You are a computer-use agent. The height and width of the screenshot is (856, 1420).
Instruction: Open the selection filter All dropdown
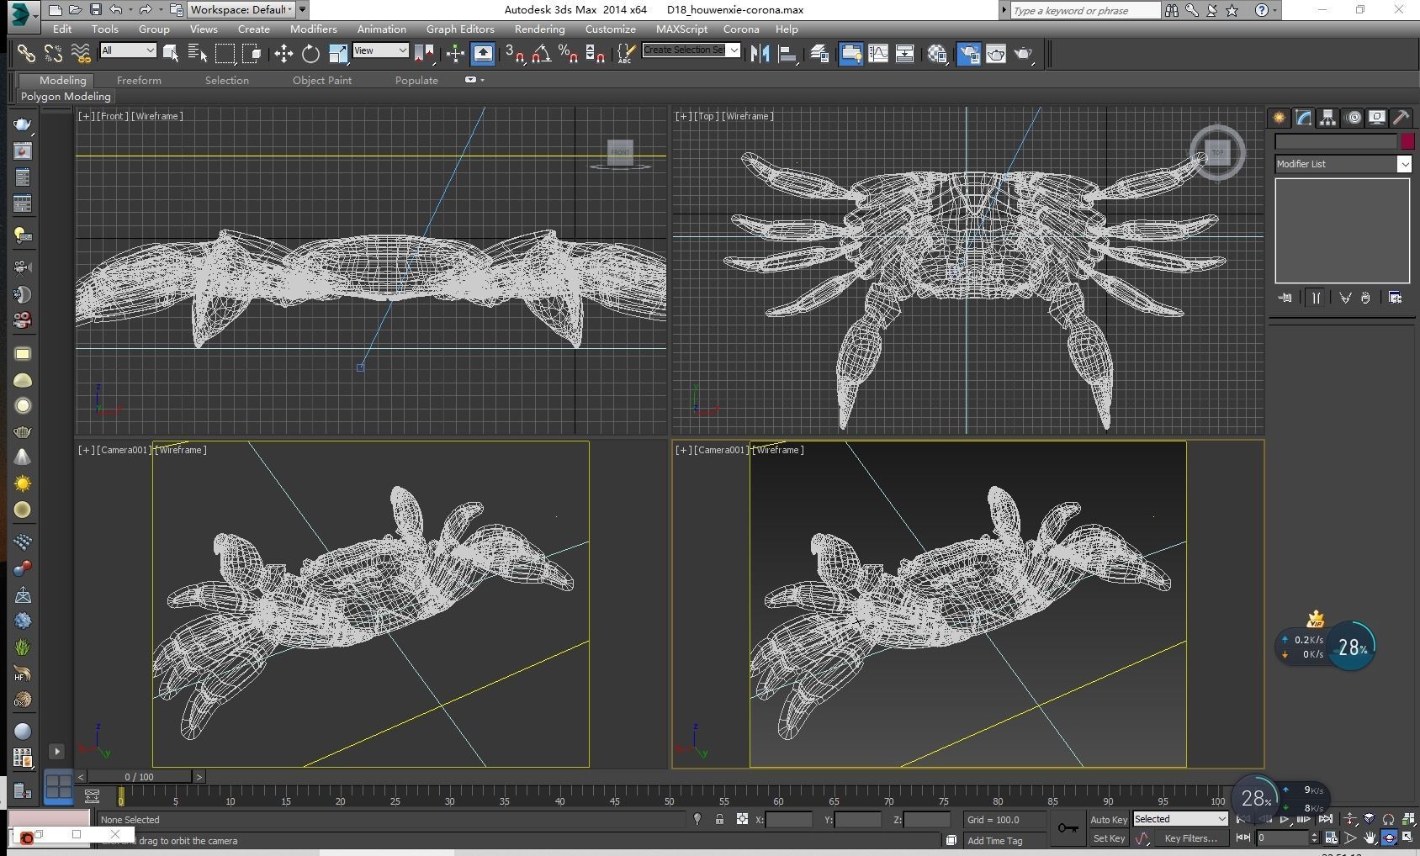(x=128, y=50)
